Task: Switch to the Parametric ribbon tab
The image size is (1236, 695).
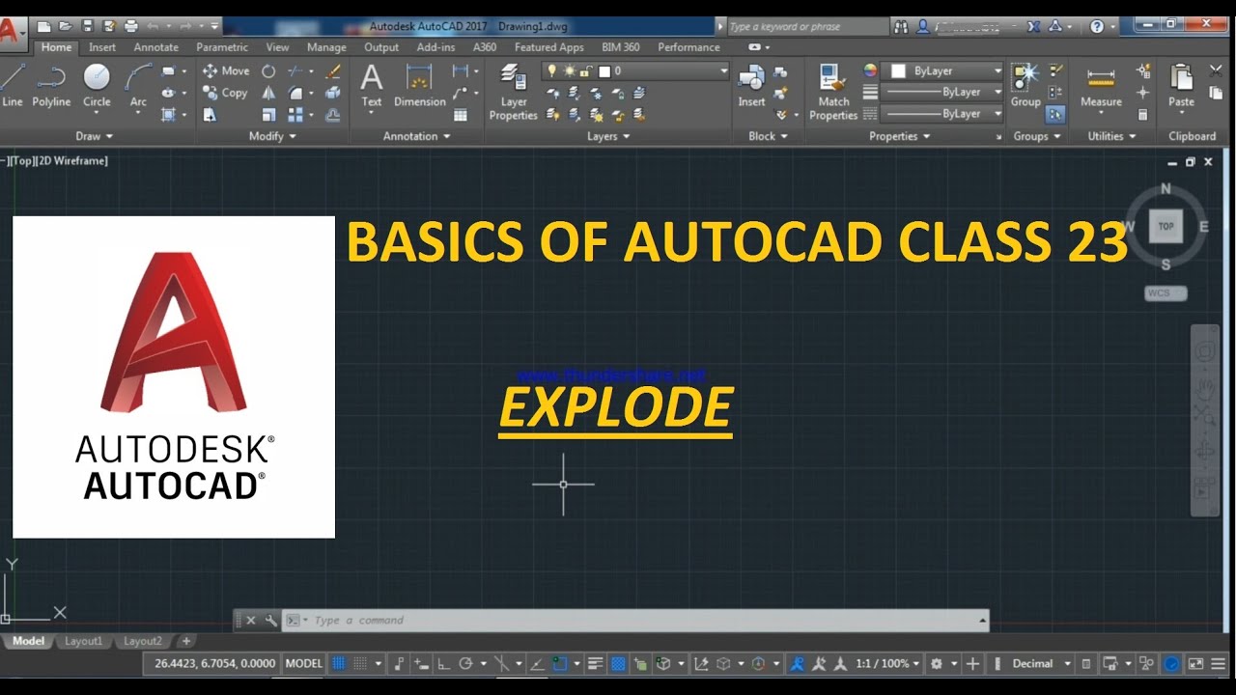Action: click(x=223, y=46)
